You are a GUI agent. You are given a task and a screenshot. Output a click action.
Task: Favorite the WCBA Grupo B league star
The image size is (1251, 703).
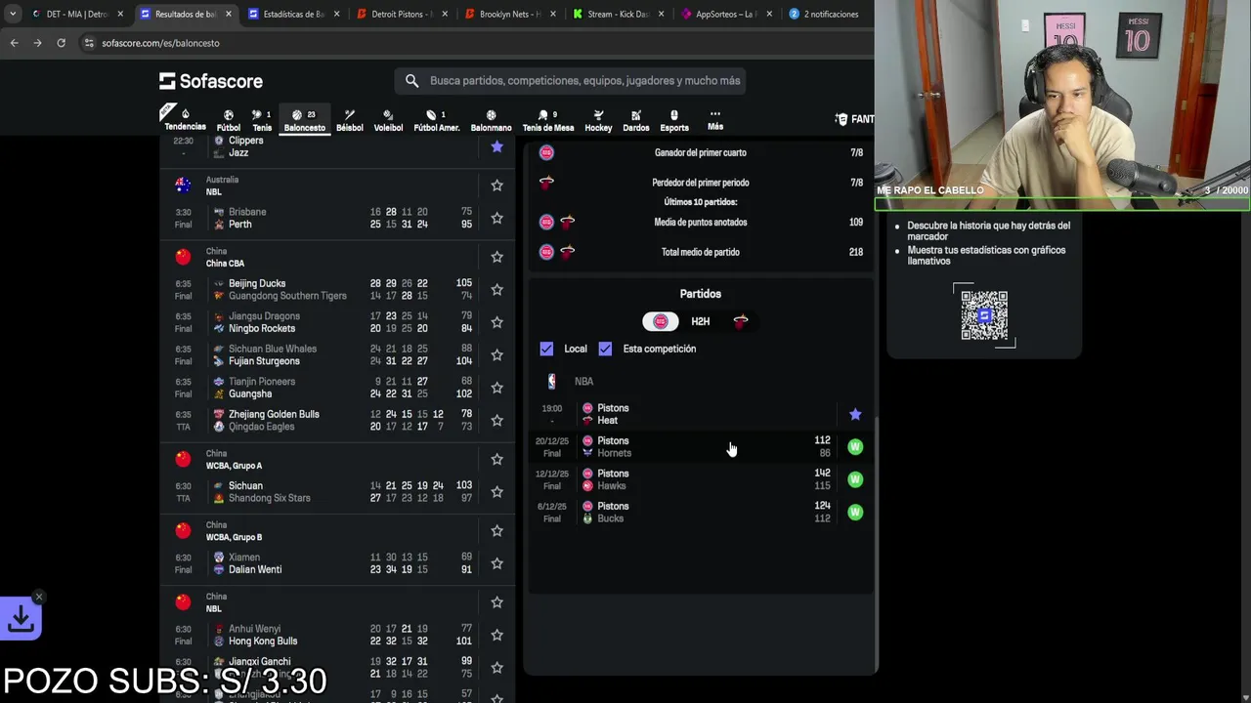pos(496,531)
